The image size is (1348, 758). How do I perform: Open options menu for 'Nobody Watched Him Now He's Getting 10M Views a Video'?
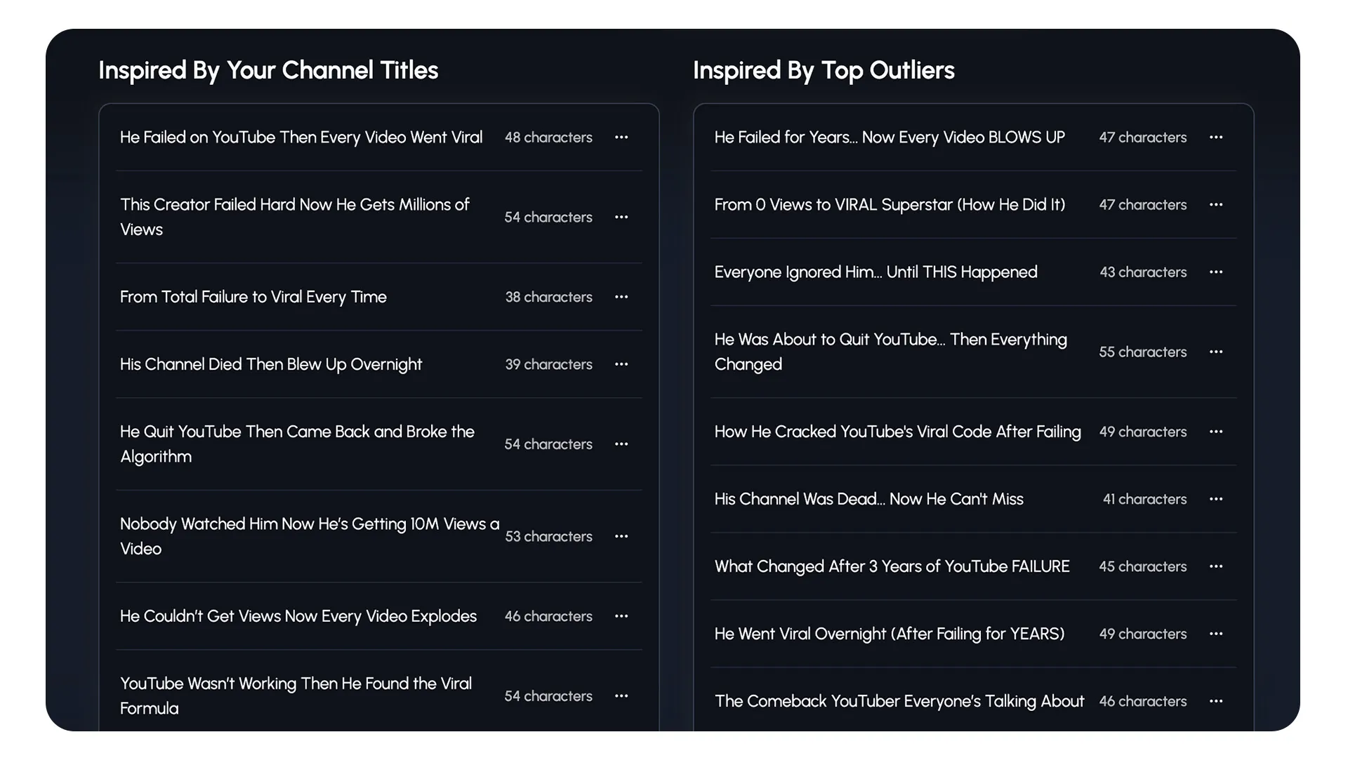[x=621, y=536]
